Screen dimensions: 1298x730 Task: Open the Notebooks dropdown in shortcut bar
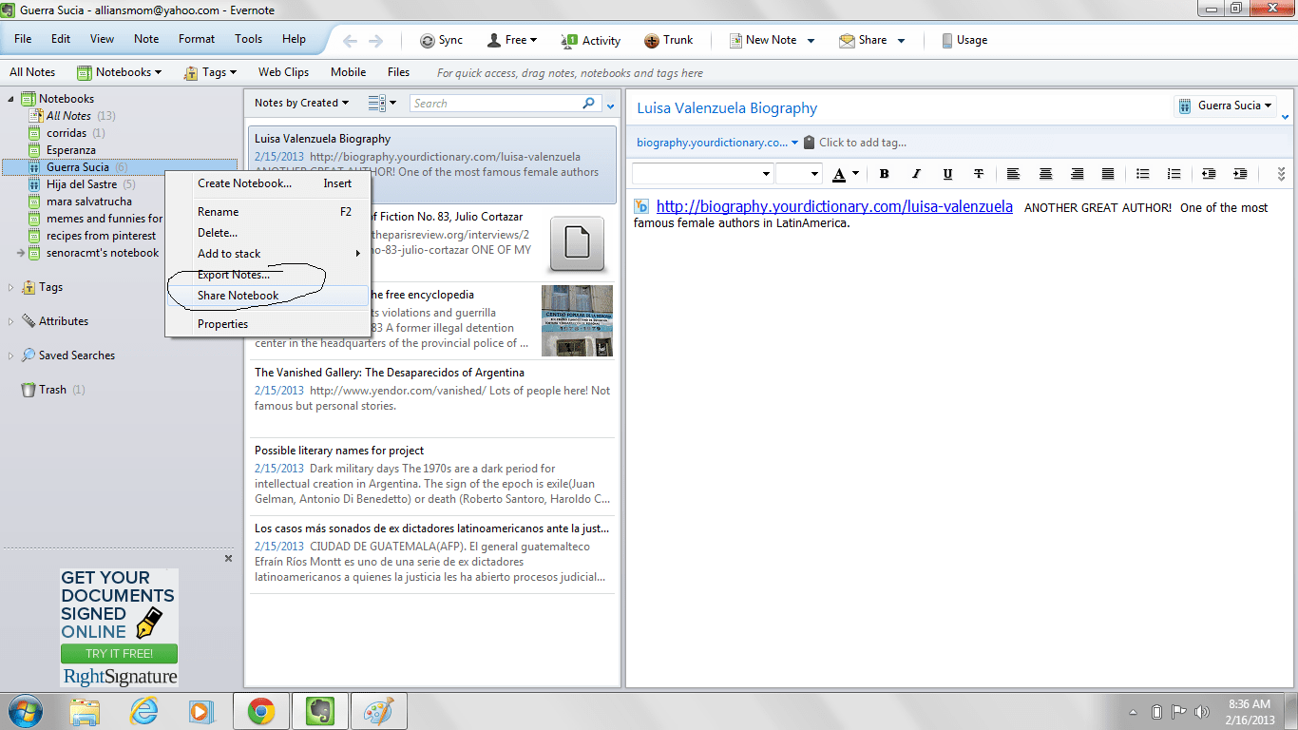[x=119, y=72]
